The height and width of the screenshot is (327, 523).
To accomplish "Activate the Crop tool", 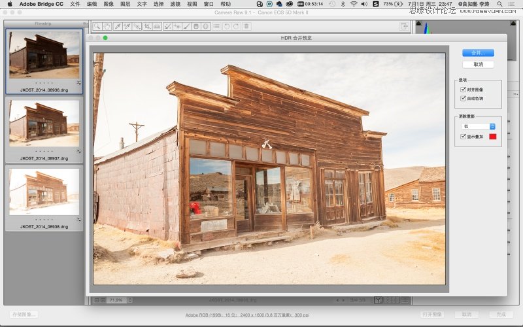I will (147, 26).
